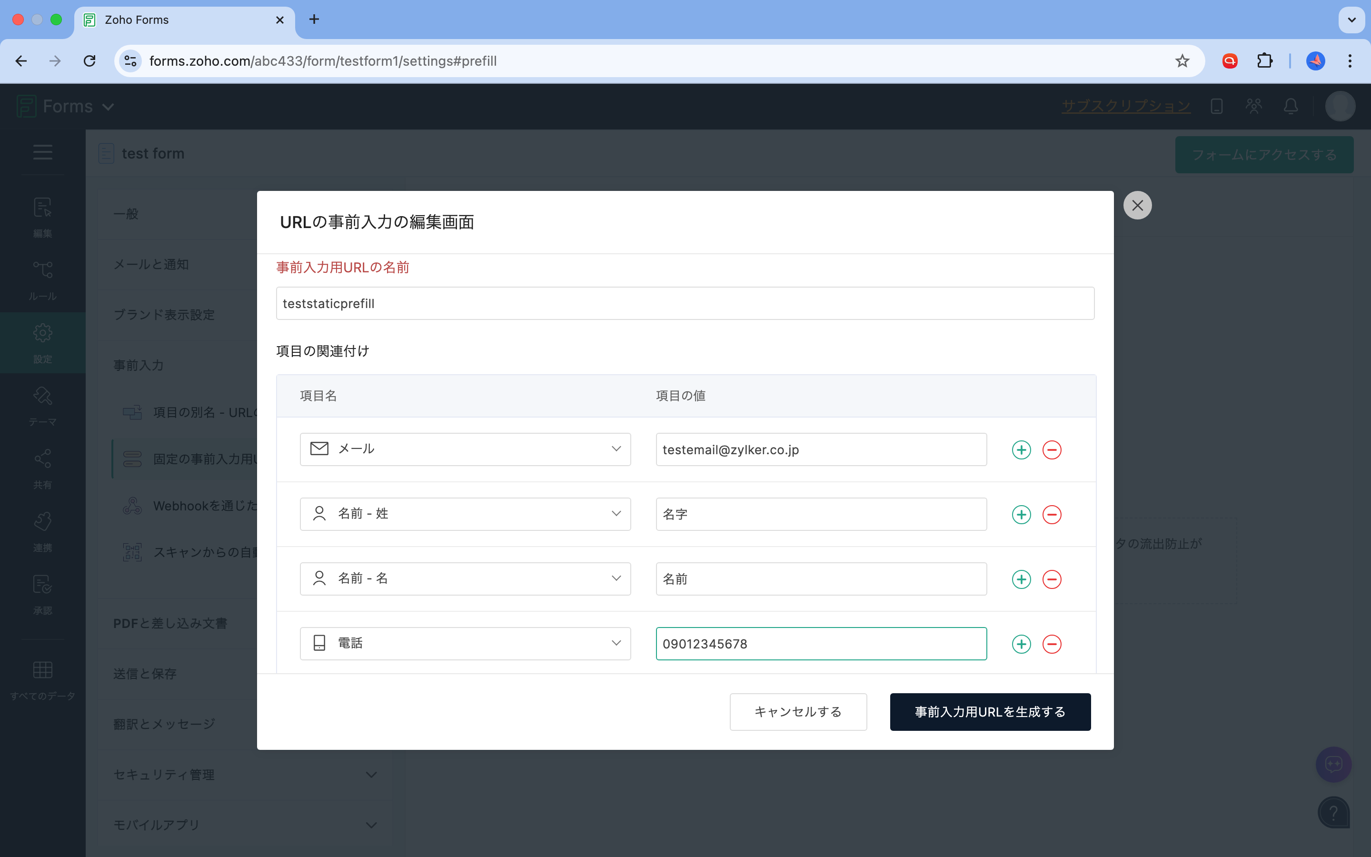Close the URL prefill dialog with X

[1137, 205]
